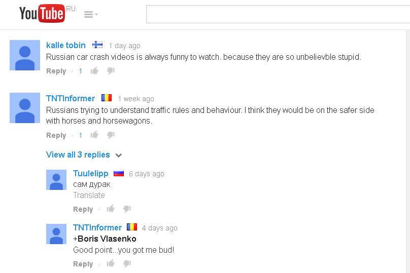Expand View all 3 replies
The width and height of the screenshot is (410, 273).
pyautogui.click(x=78, y=154)
